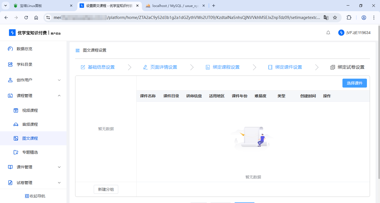Open the browser extensions icon
Viewport: 380px width, 203px height.
point(349,17)
